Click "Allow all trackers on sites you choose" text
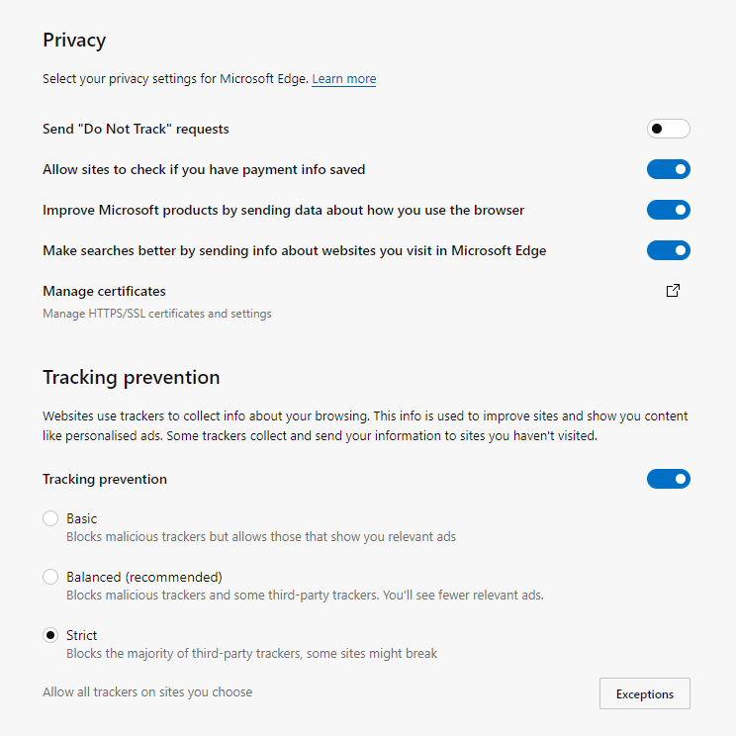736x736 pixels. pyautogui.click(x=147, y=692)
